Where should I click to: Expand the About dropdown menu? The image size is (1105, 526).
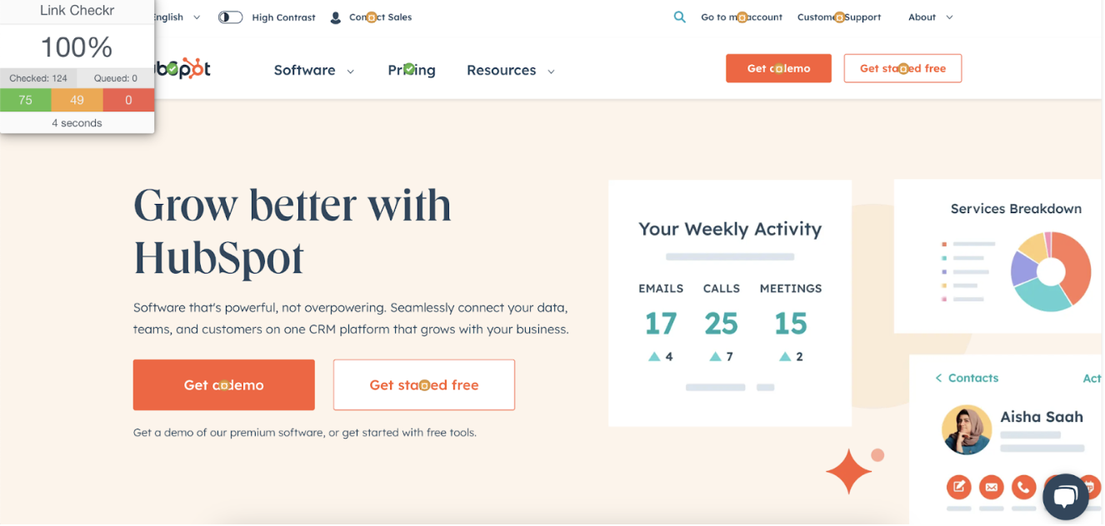pos(931,17)
